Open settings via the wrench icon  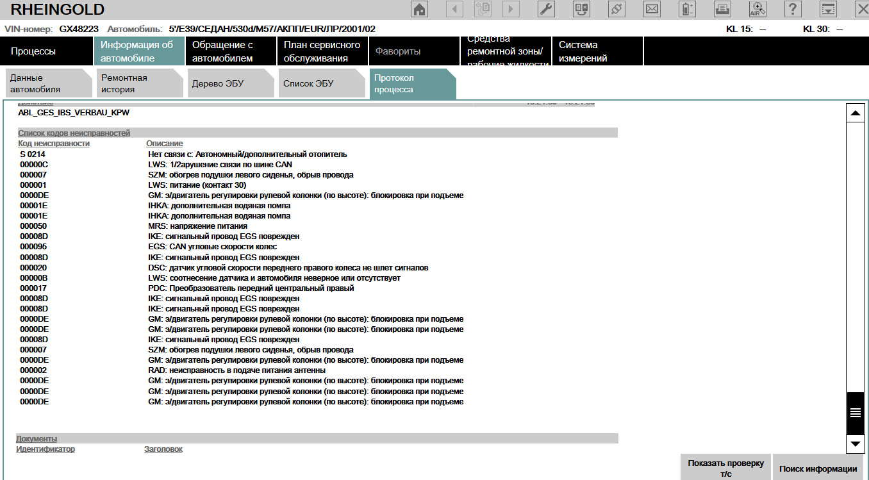pos(546,9)
